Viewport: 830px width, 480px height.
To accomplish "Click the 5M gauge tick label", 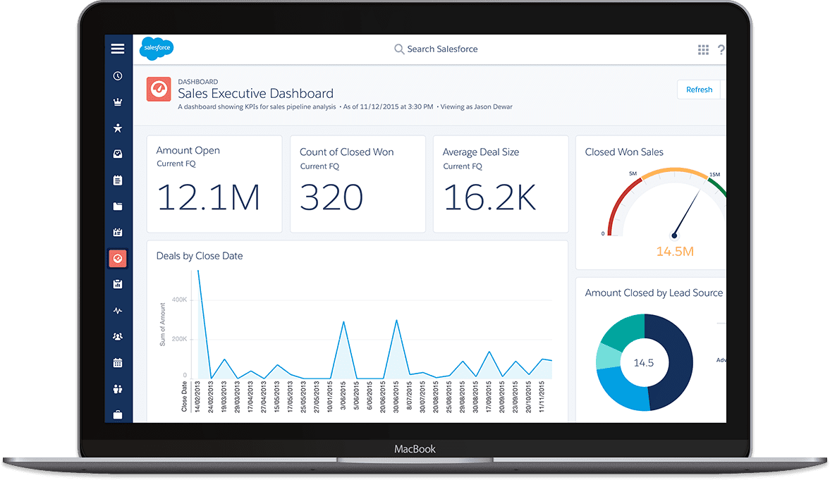I will [x=633, y=173].
